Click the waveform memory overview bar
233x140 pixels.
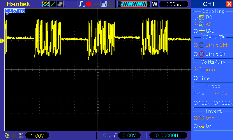[x=134, y=4]
